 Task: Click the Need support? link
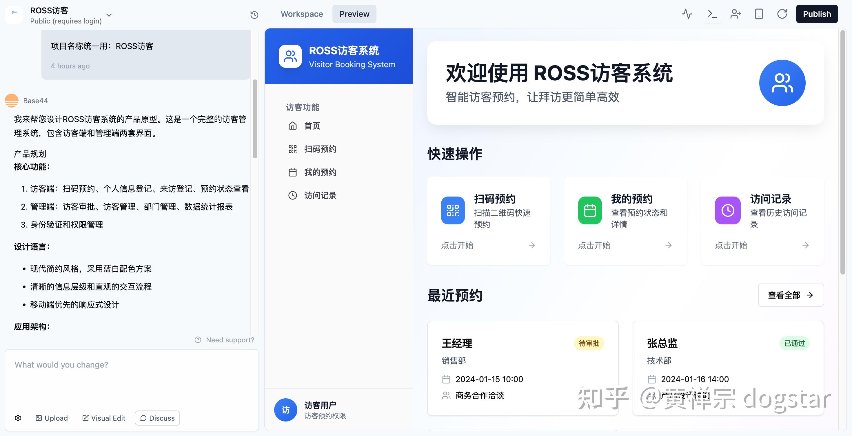point(225,340)
